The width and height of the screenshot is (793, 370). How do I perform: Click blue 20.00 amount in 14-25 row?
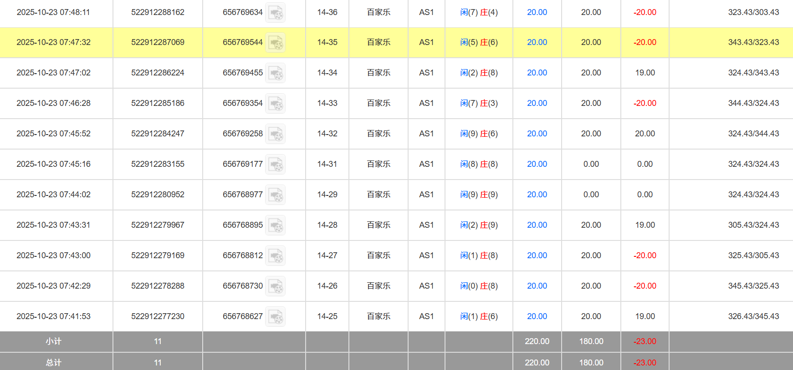coord(537,316)
